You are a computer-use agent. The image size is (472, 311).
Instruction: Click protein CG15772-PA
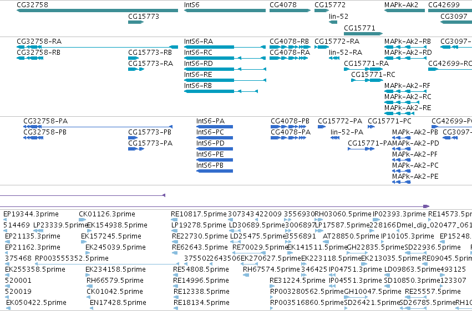(322, 127)
